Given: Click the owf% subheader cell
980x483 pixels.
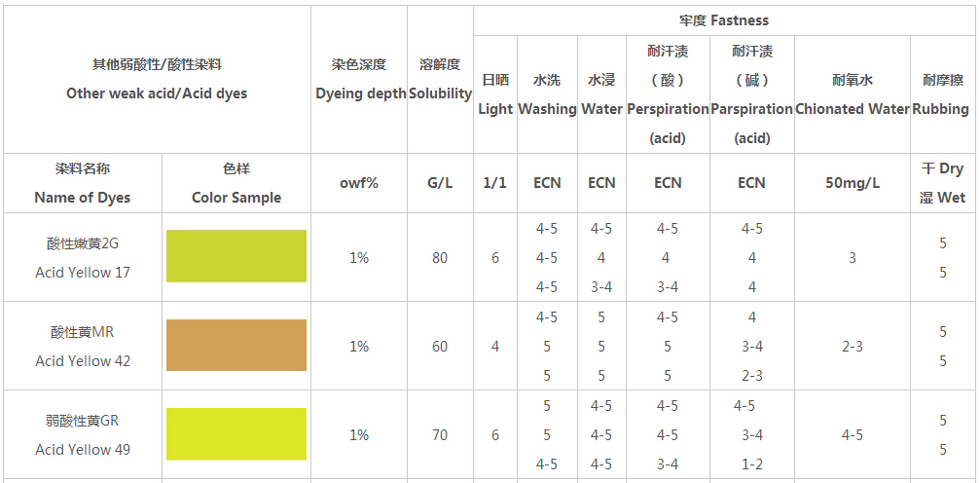Looking at the screenshot, I should tap(359, 183).
